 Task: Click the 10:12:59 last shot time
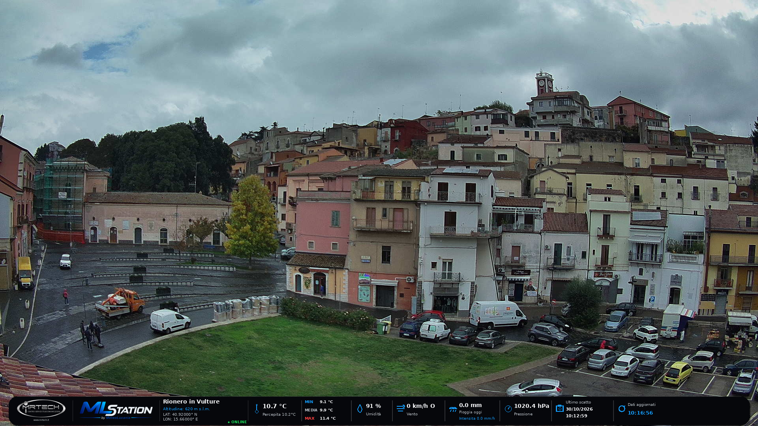576,416
